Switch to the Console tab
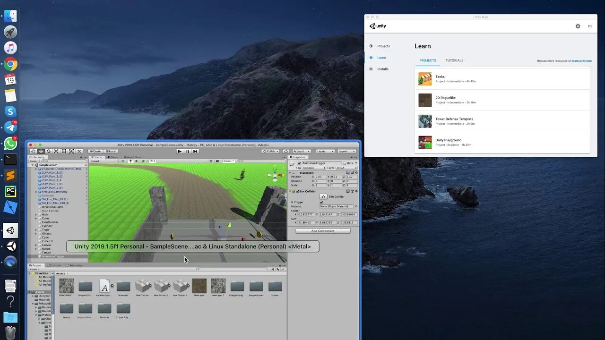The image size is (605, 340). tap(54, 265)
